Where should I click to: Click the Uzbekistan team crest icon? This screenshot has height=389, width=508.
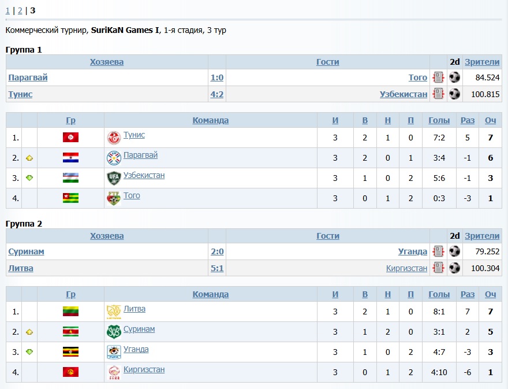pyautogui.click(x=113, y=178)
